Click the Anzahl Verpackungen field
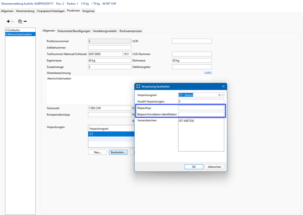Viewport: 303px width, 215px height. [201, 101]
